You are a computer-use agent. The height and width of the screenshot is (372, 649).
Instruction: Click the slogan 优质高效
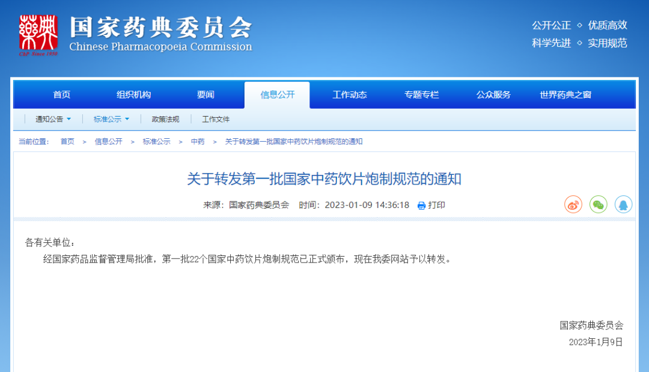(x=608, y=25)
